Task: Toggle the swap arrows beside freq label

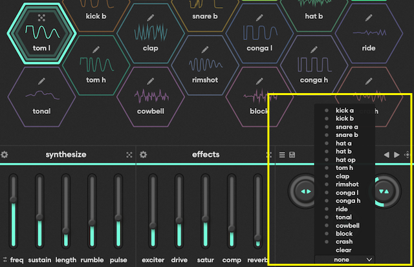Action: 5,260
